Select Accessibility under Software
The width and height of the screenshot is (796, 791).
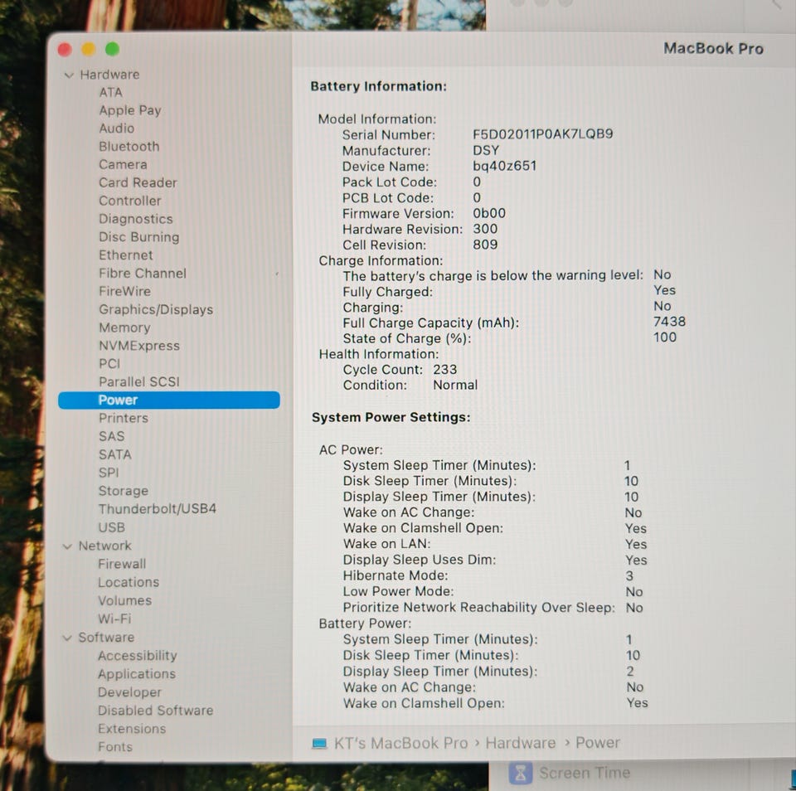[x=138, y=656]
